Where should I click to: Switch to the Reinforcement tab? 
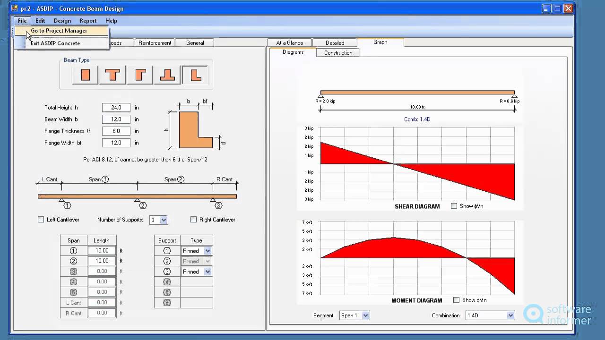tap(155, 43)
